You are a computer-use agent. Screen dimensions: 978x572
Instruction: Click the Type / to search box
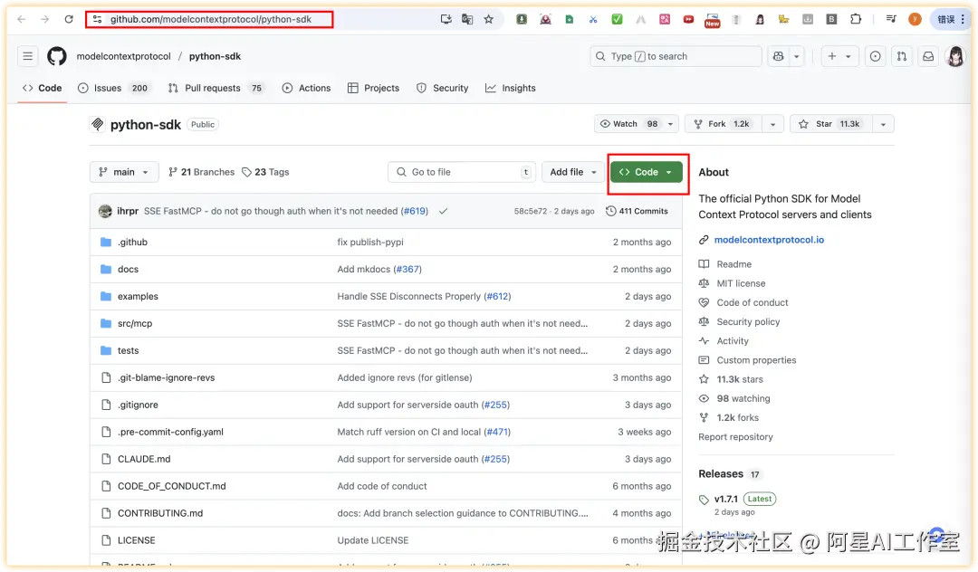click(x=676, y=56)
